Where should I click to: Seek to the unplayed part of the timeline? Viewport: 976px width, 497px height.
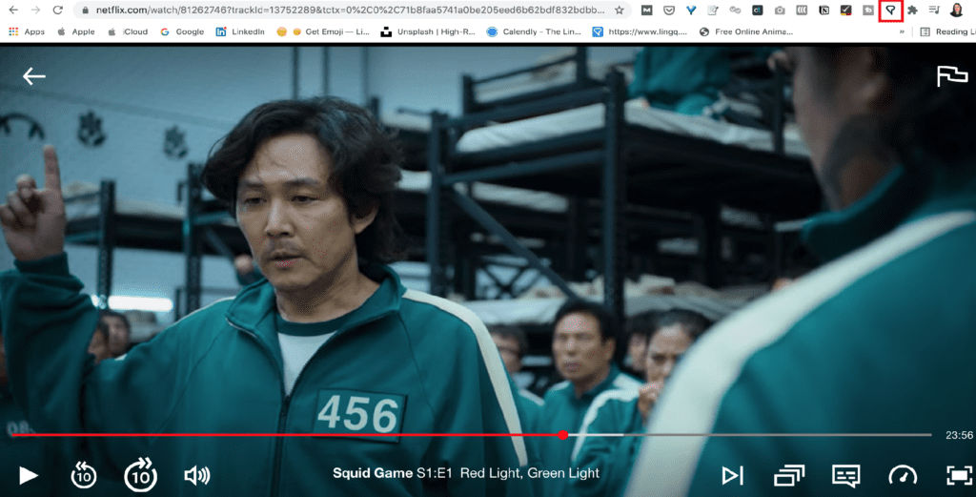pos(778,435)
